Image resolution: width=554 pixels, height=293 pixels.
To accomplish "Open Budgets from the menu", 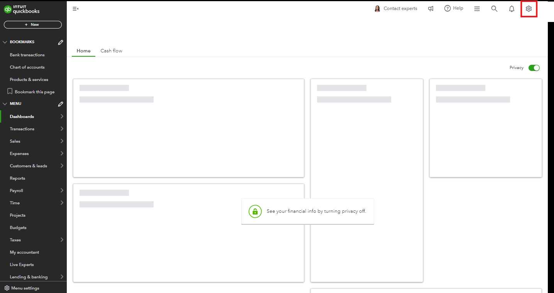I will (18, 227).
